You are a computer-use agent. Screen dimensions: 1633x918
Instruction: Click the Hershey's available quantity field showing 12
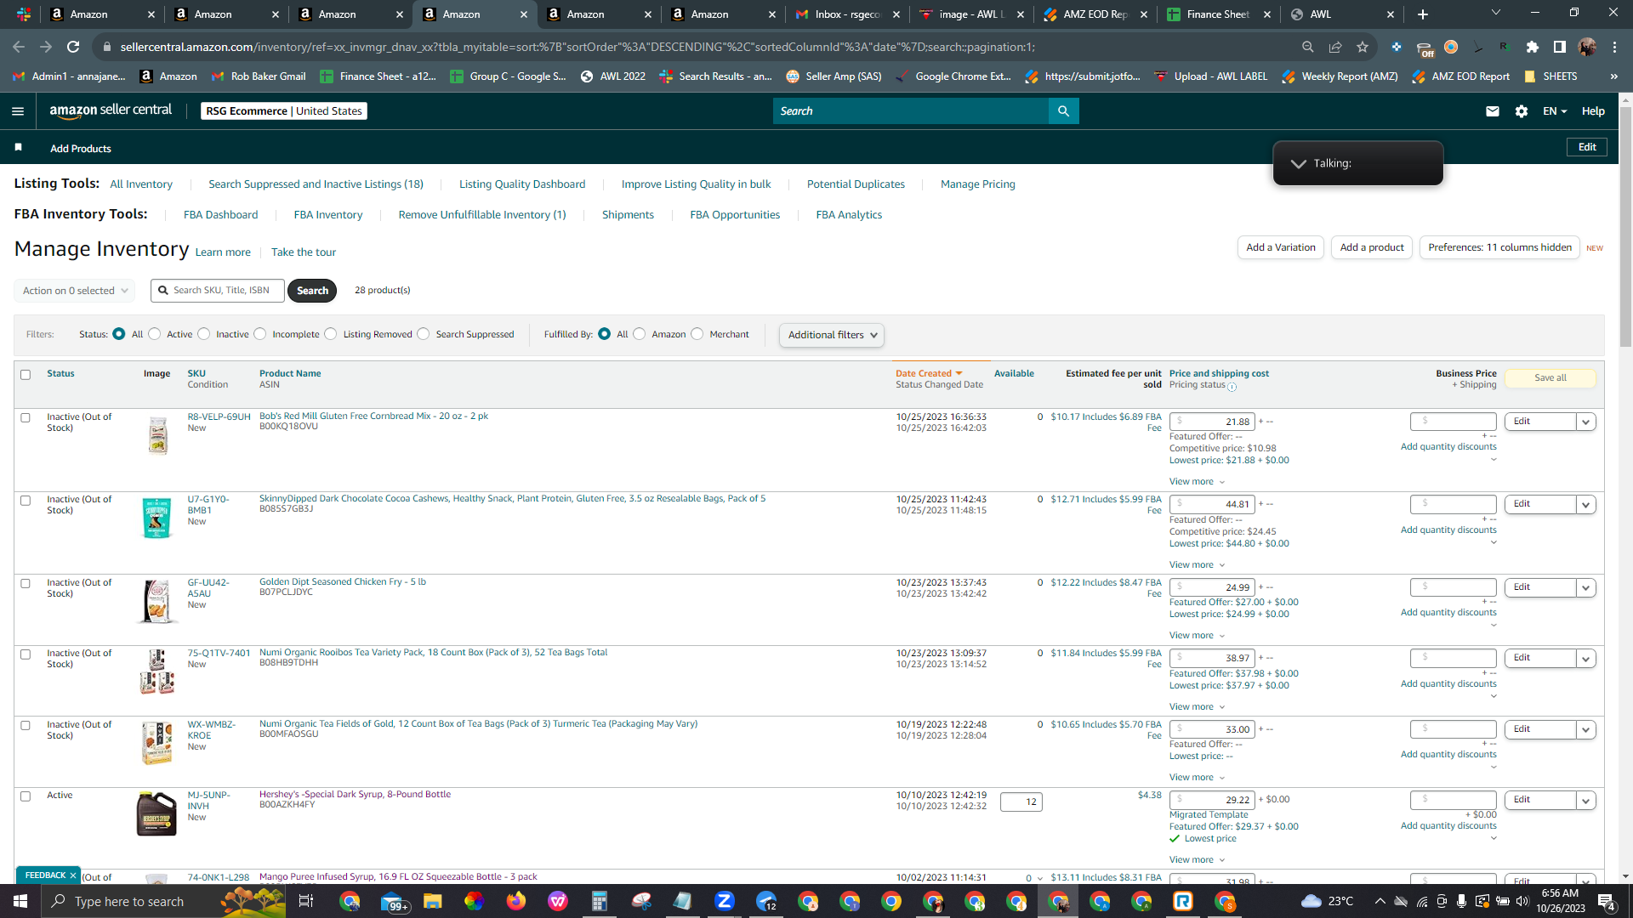1021,802
